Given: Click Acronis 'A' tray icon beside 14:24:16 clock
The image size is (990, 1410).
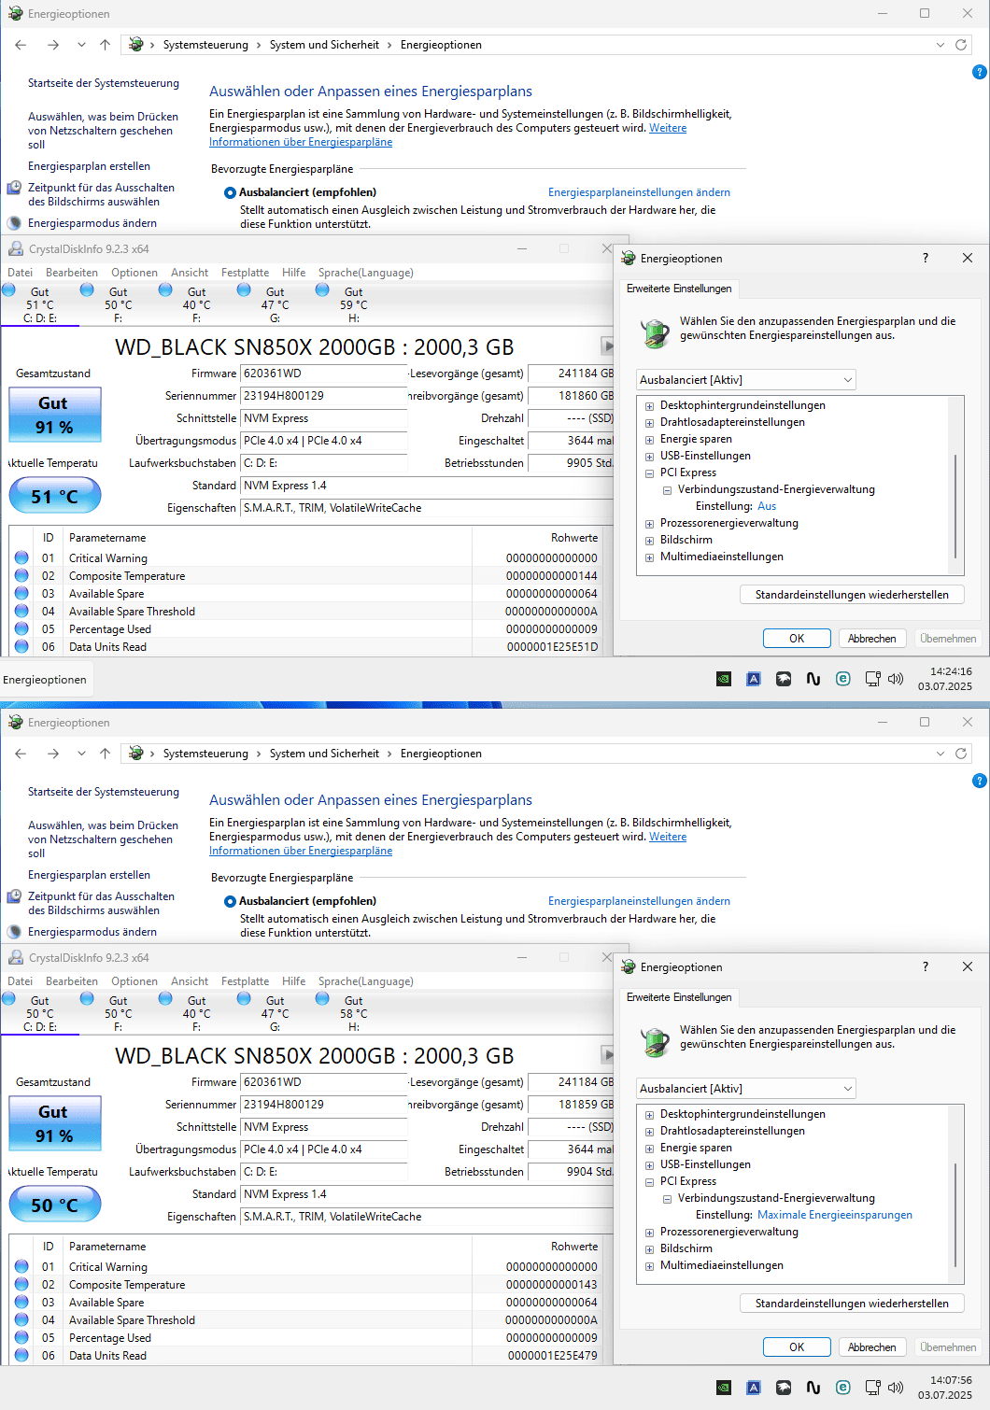Looking at the screenshot, I should pyautogui.click(x=754, y=679).
